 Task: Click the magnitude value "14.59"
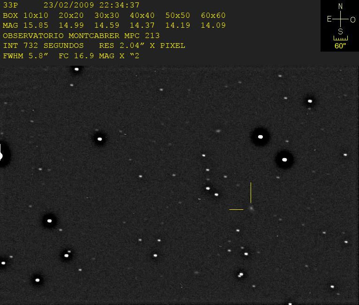(107, 25)
